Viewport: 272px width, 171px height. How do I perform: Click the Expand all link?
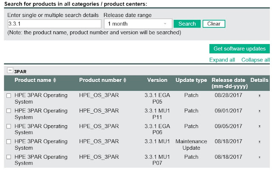point(222,60)
